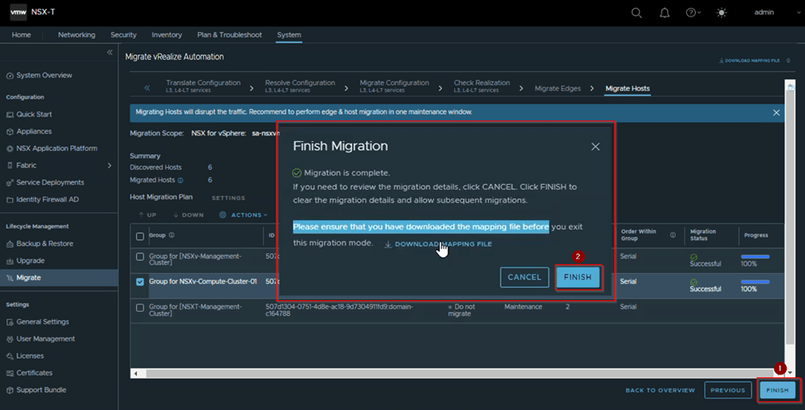Click the search magnifier icon in header

636,12
